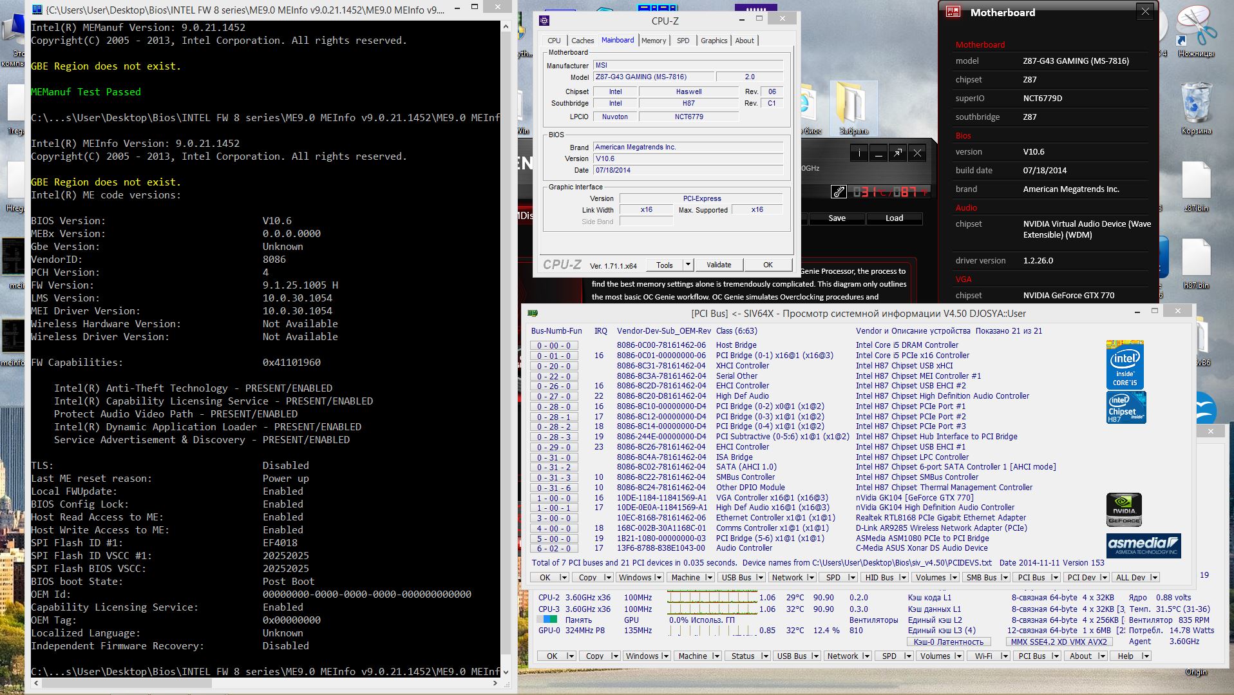This screenshot has width=1234, height=695.
Task: Click the '1 - 00 - 0' bus button
Action: [554, 498]
